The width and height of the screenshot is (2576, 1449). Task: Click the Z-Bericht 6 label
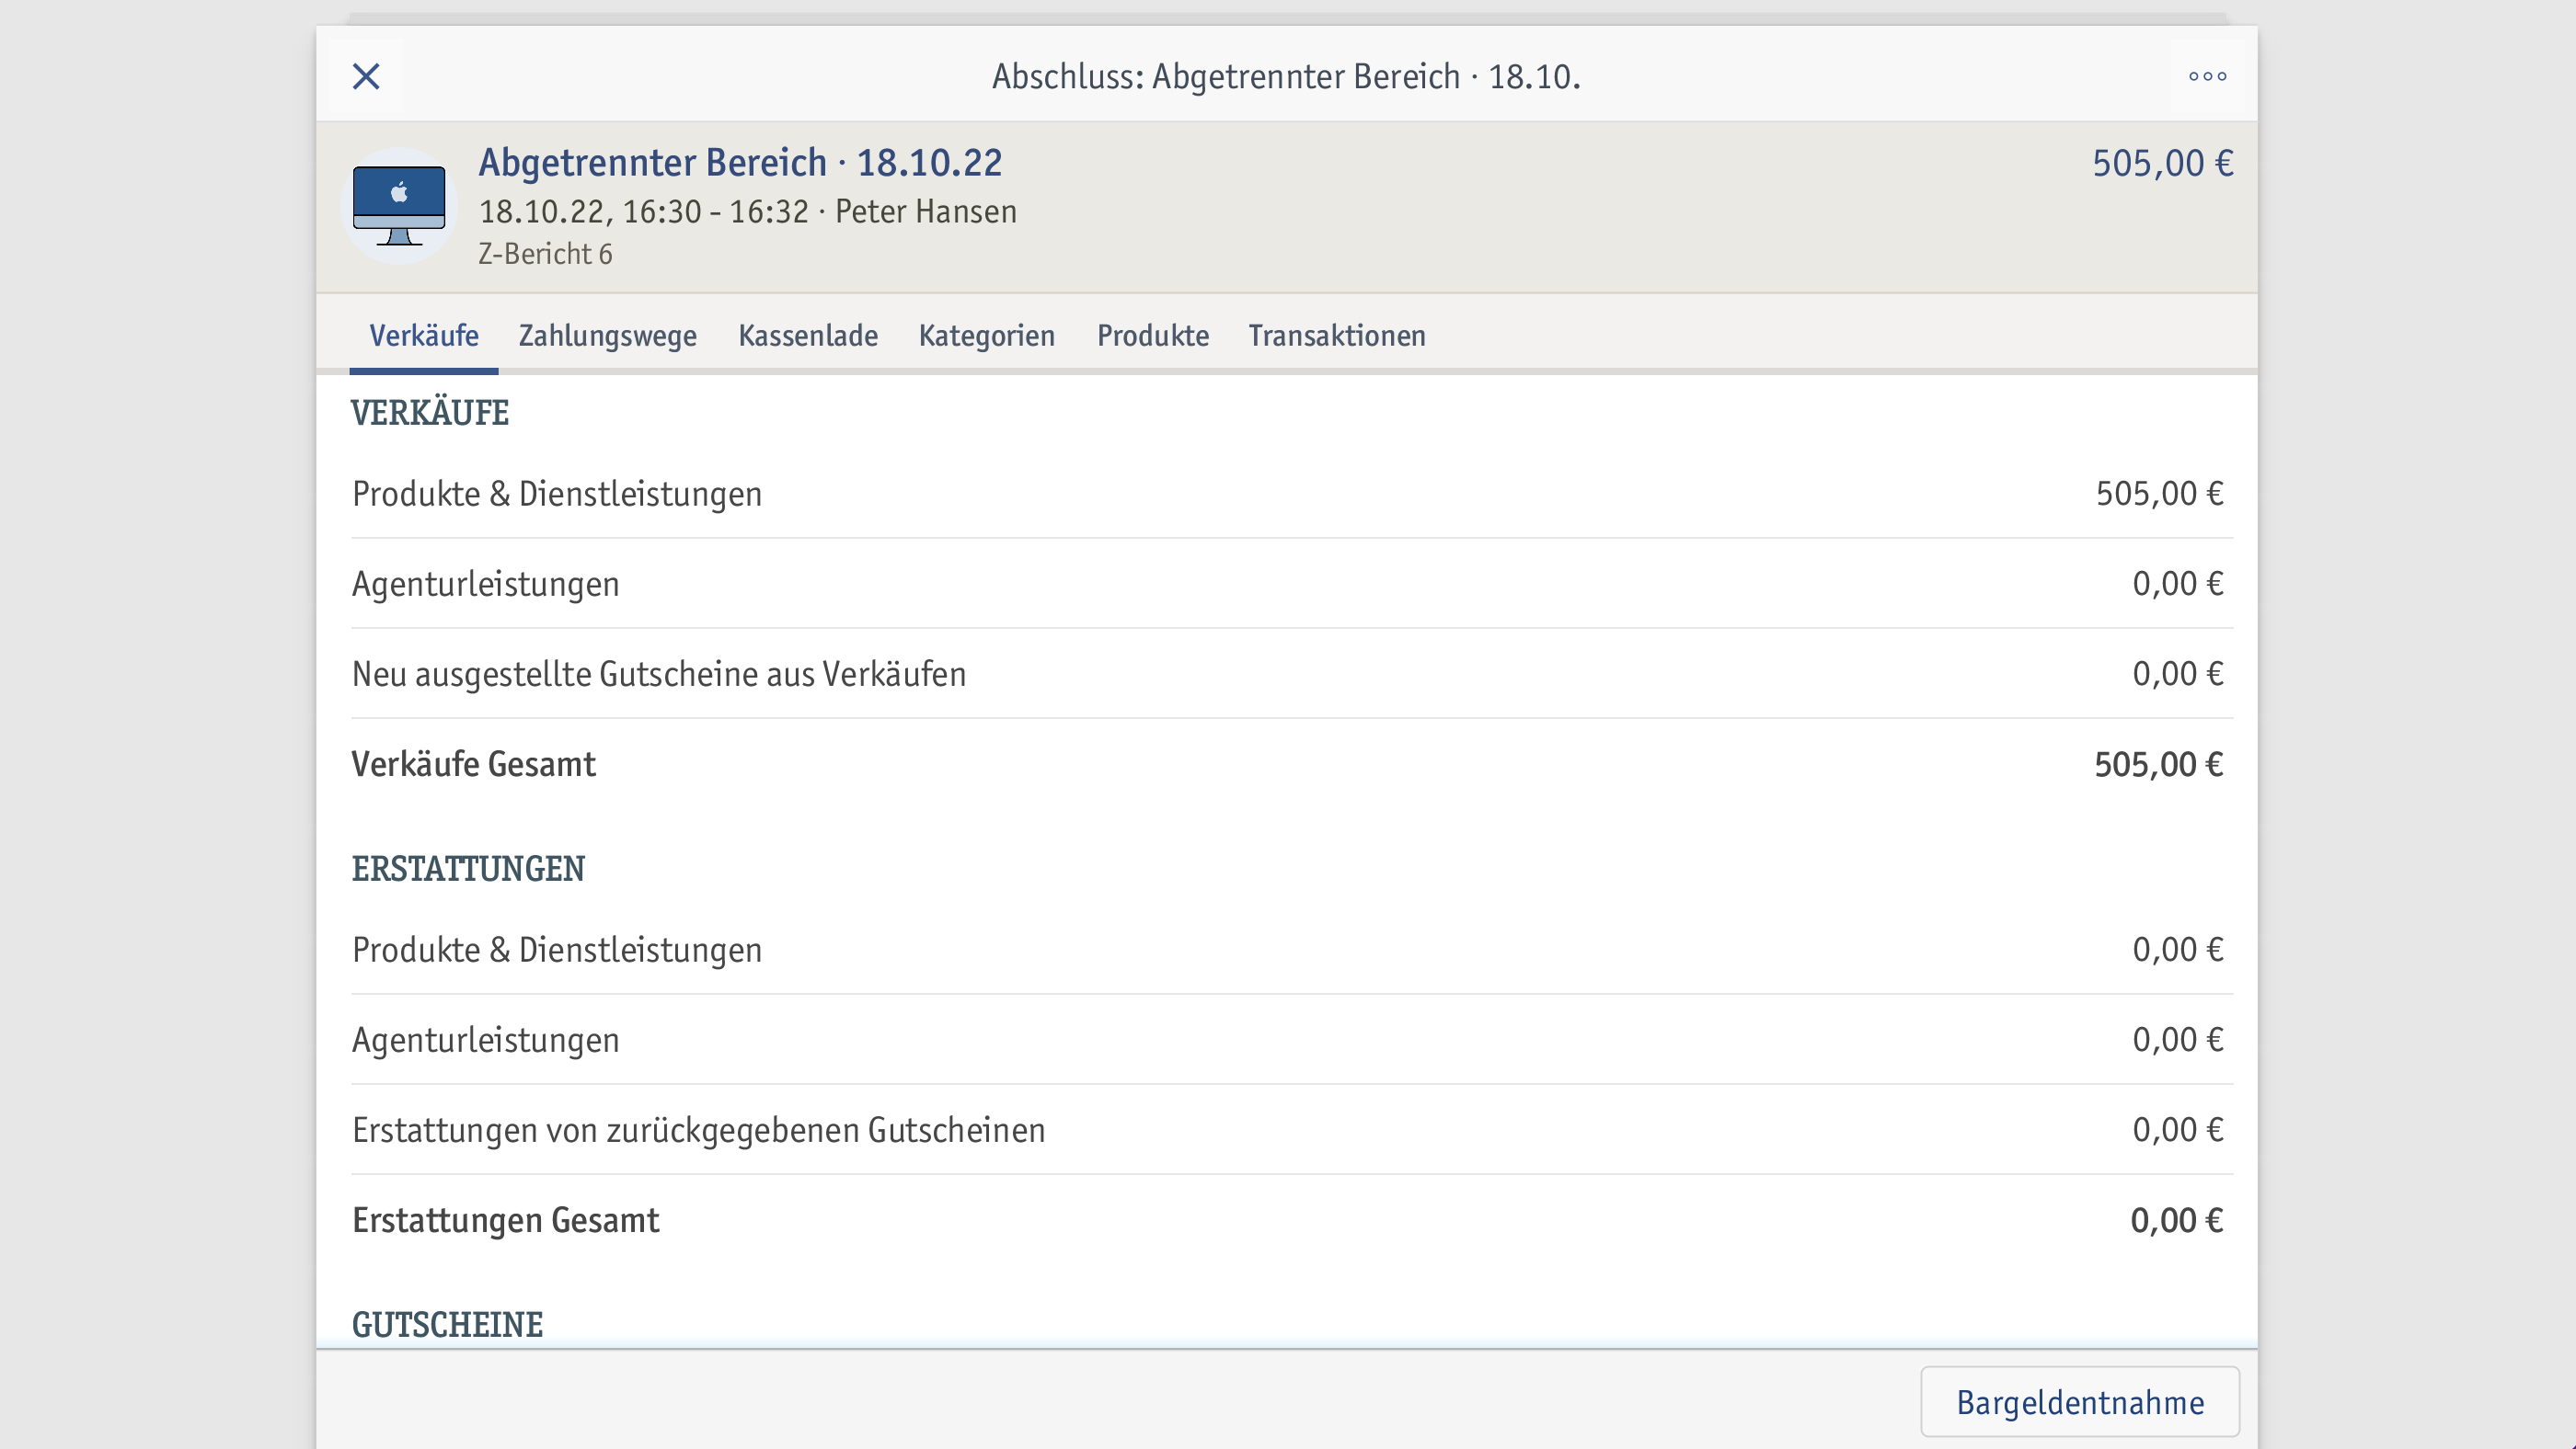[x=545, y=254]
